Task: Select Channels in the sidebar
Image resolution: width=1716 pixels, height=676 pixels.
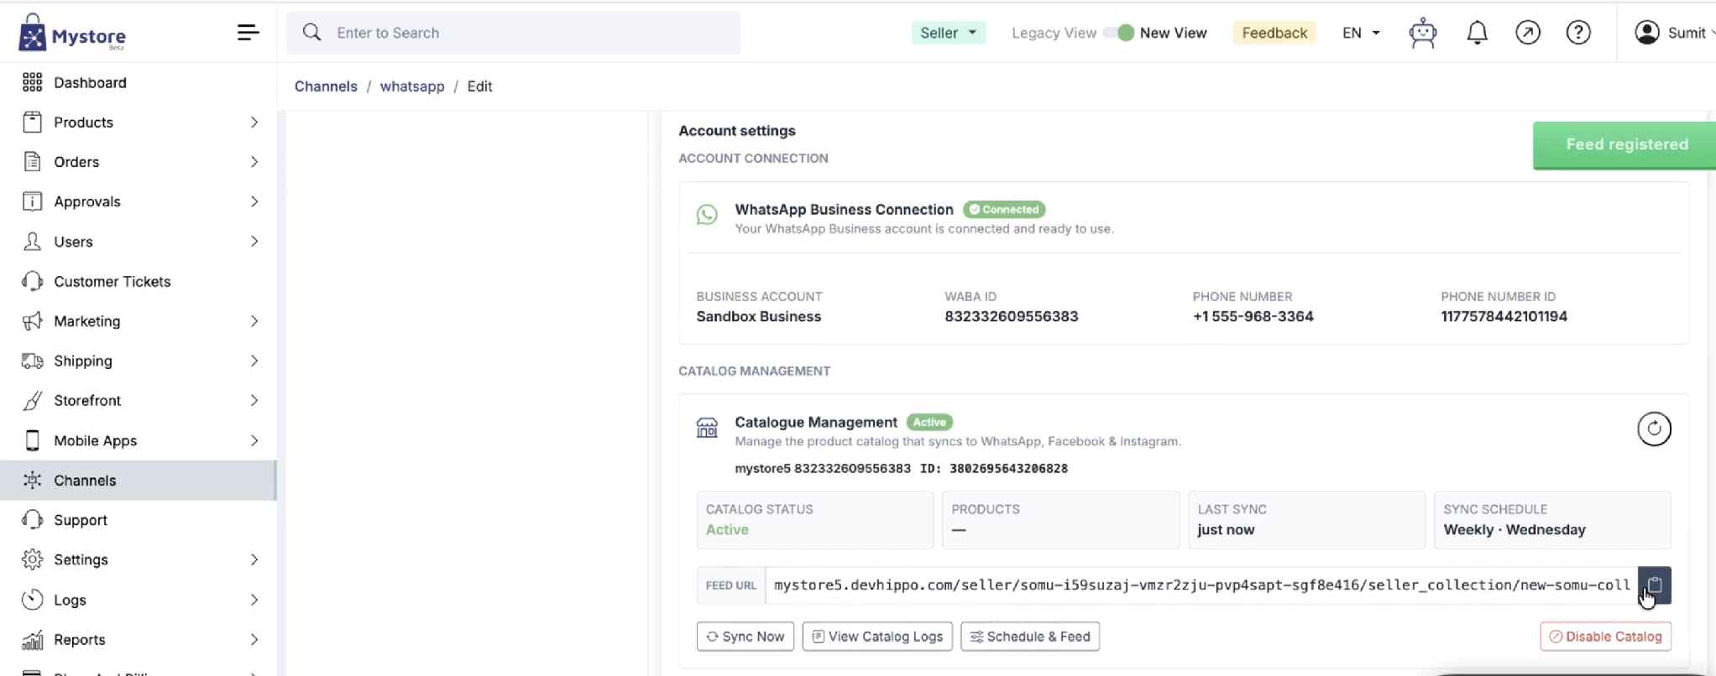Action: pyautogui.click(x=139, y=481)
